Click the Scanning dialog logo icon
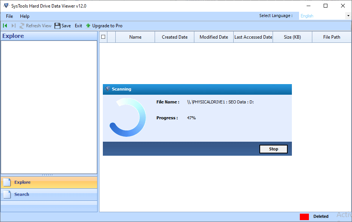The width and height of the screenshot is (352, 222). 107,89
